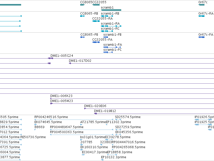This screenshot has width=214, height=161.
Task: Select protein CG8065-PB
Action: coord(89,35)
